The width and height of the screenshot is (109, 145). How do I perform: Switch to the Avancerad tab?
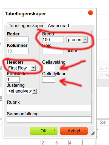coord(58,26)
